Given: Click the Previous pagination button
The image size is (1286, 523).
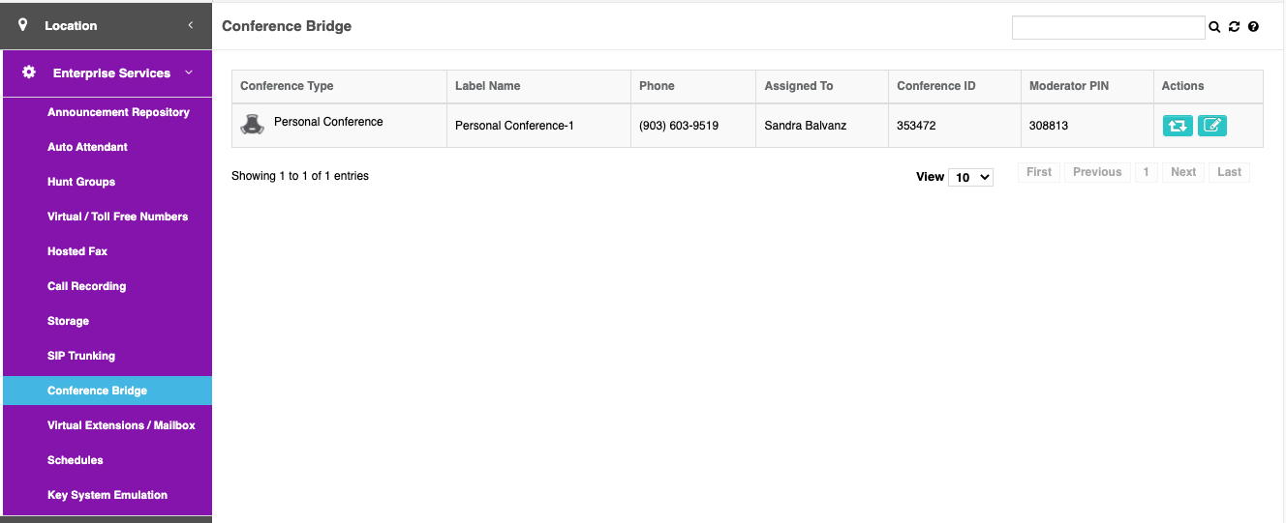Looking at the screenshot, I should (x=1096, y=172).
